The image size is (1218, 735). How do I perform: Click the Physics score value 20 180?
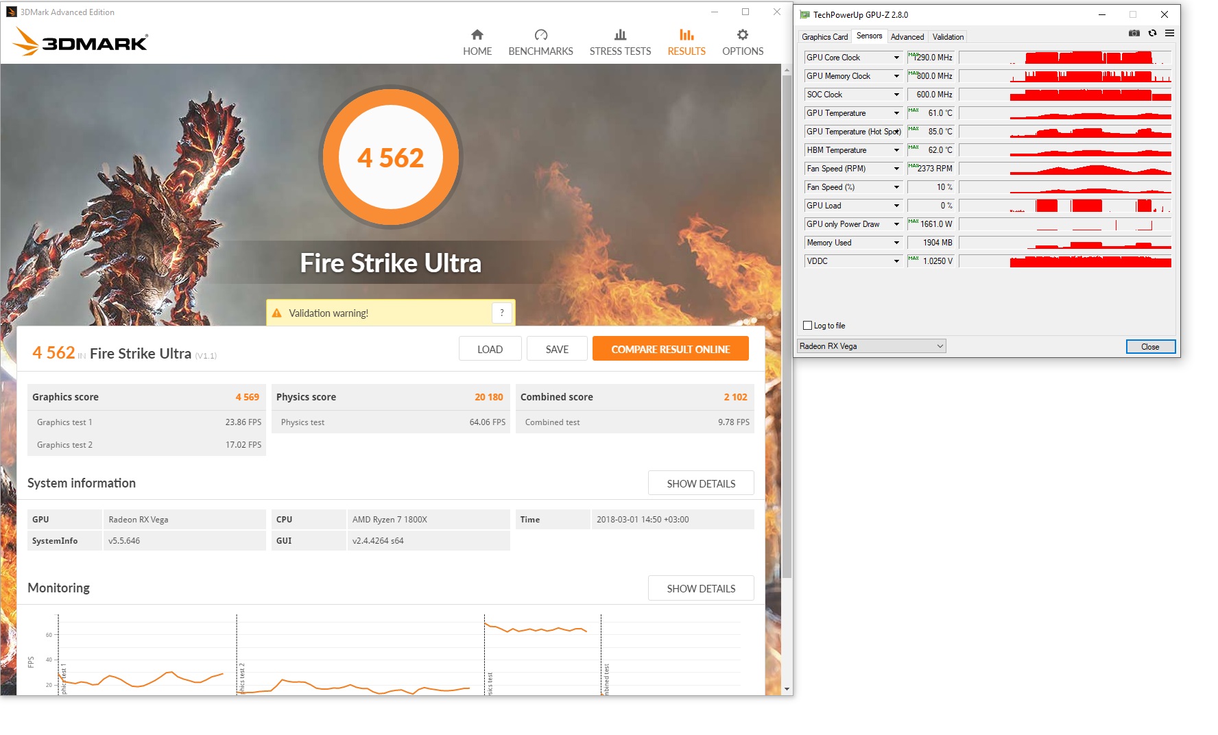click(x=488, y=397)
